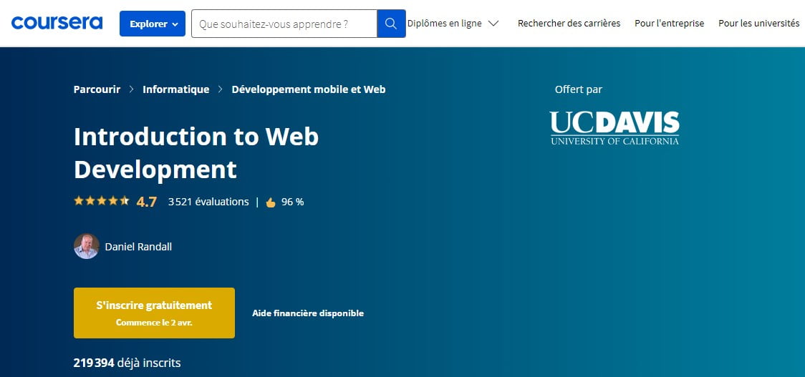
Task: Click the Introduction to Web Development title
Action: pyautogui.click(x=196, y=153)
